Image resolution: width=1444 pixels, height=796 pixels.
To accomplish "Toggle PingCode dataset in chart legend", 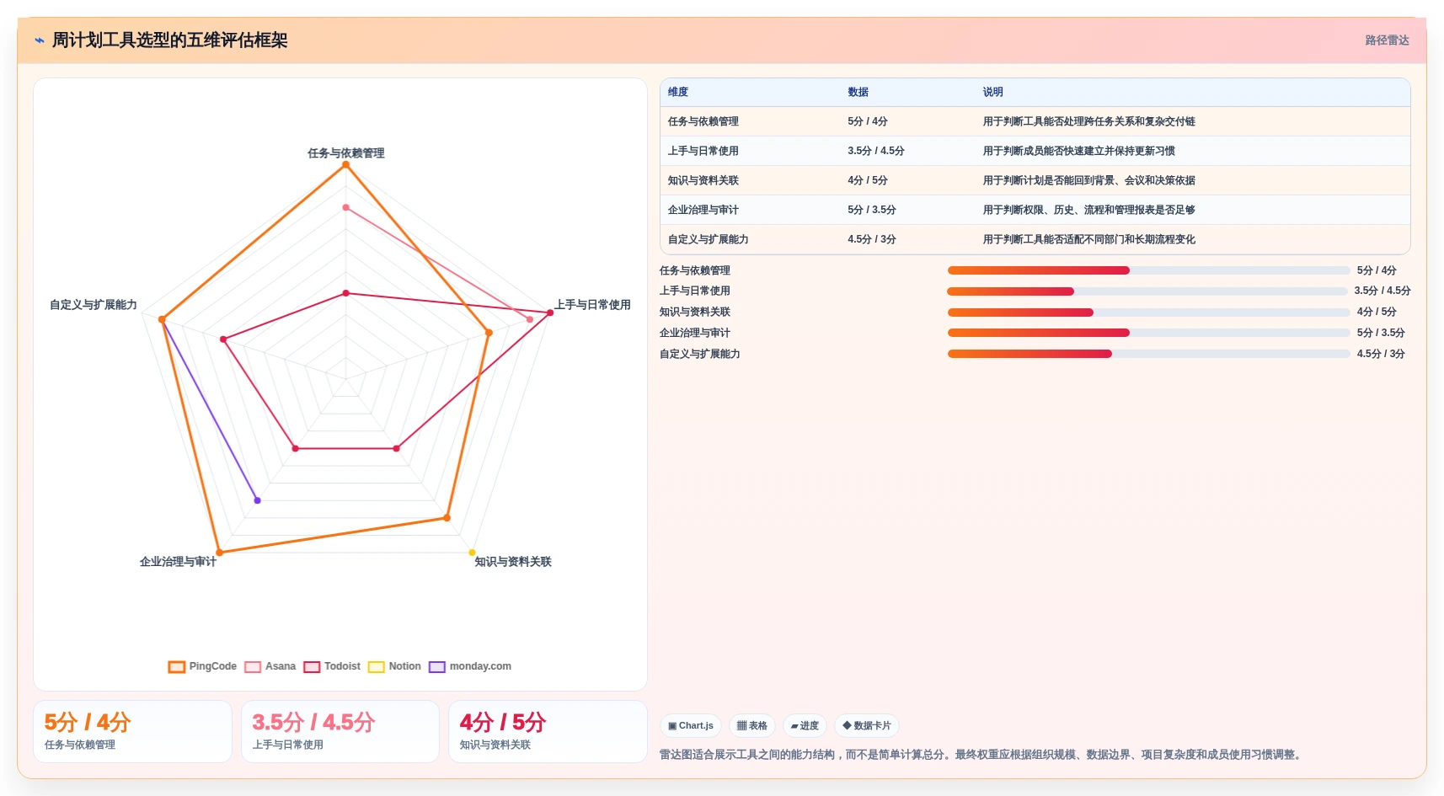I will (202, 666).
